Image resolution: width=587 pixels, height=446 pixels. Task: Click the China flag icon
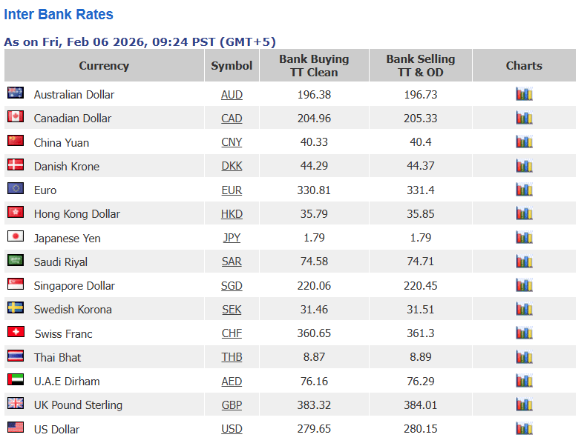(16, 140)
